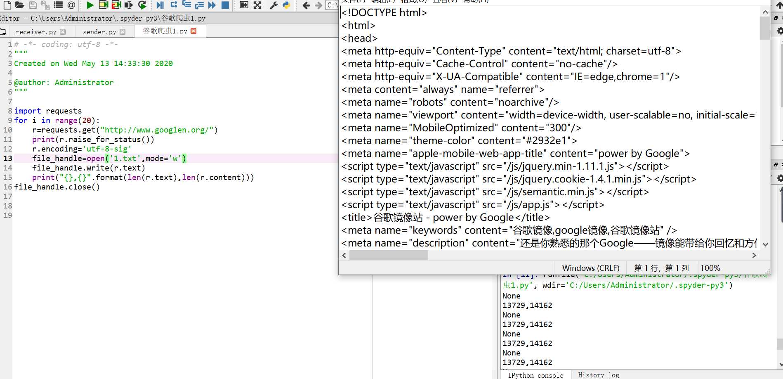Open a file with the folder icon
Viewport: 783px width, 379px height.
[19, 5]
